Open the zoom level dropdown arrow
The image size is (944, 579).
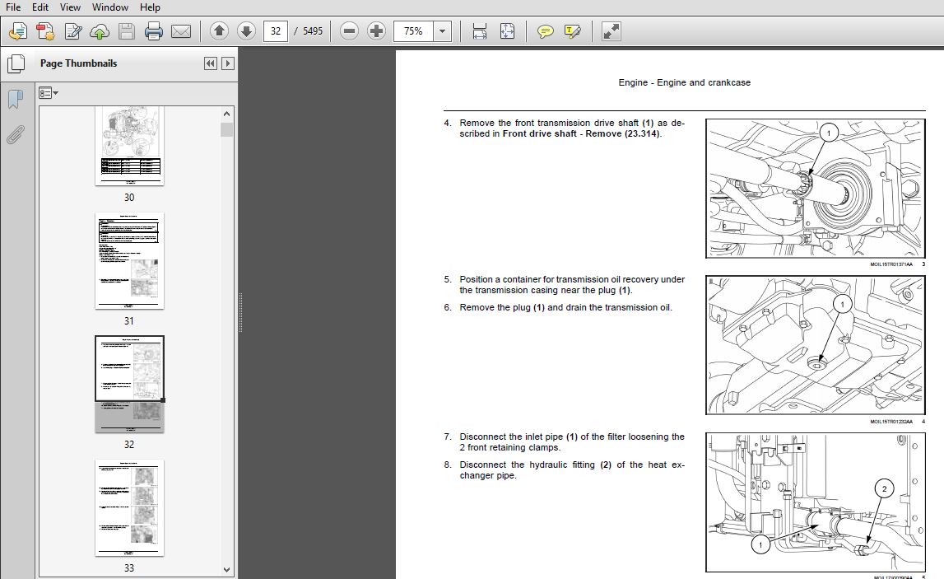pyautogui.click(x=443, y=30)
